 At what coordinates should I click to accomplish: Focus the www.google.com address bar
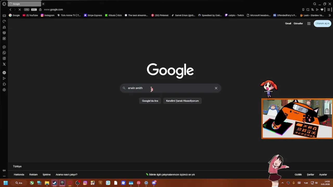pos(53,10)
